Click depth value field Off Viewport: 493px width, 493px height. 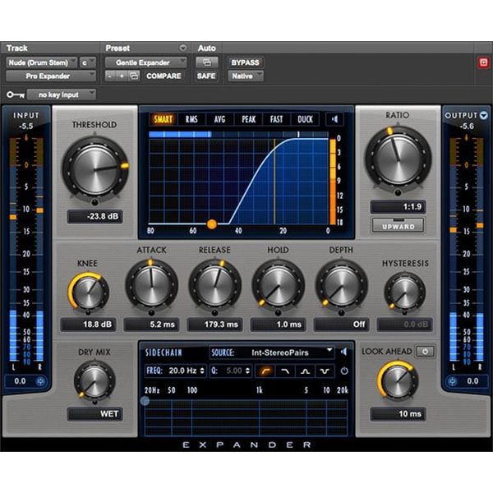[342, 325]
